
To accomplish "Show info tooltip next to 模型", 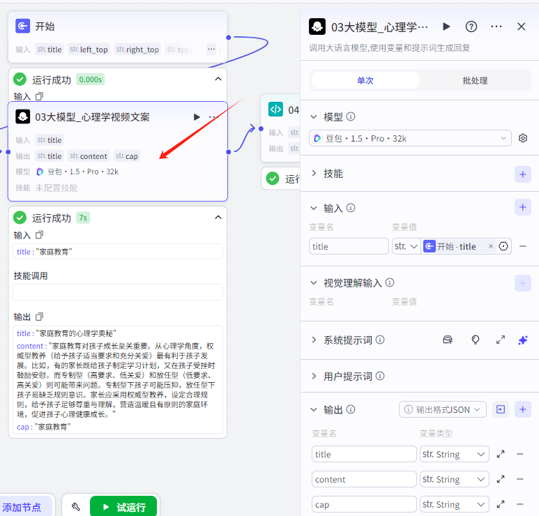I will pyautogui.click(x=351, y=116).
